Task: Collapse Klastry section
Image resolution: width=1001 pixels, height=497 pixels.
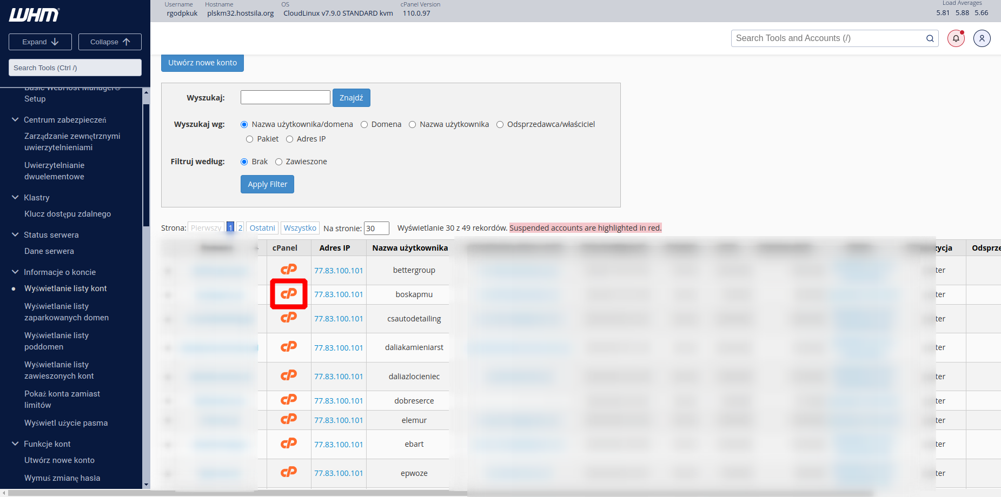Action: [x=15, y=197]
